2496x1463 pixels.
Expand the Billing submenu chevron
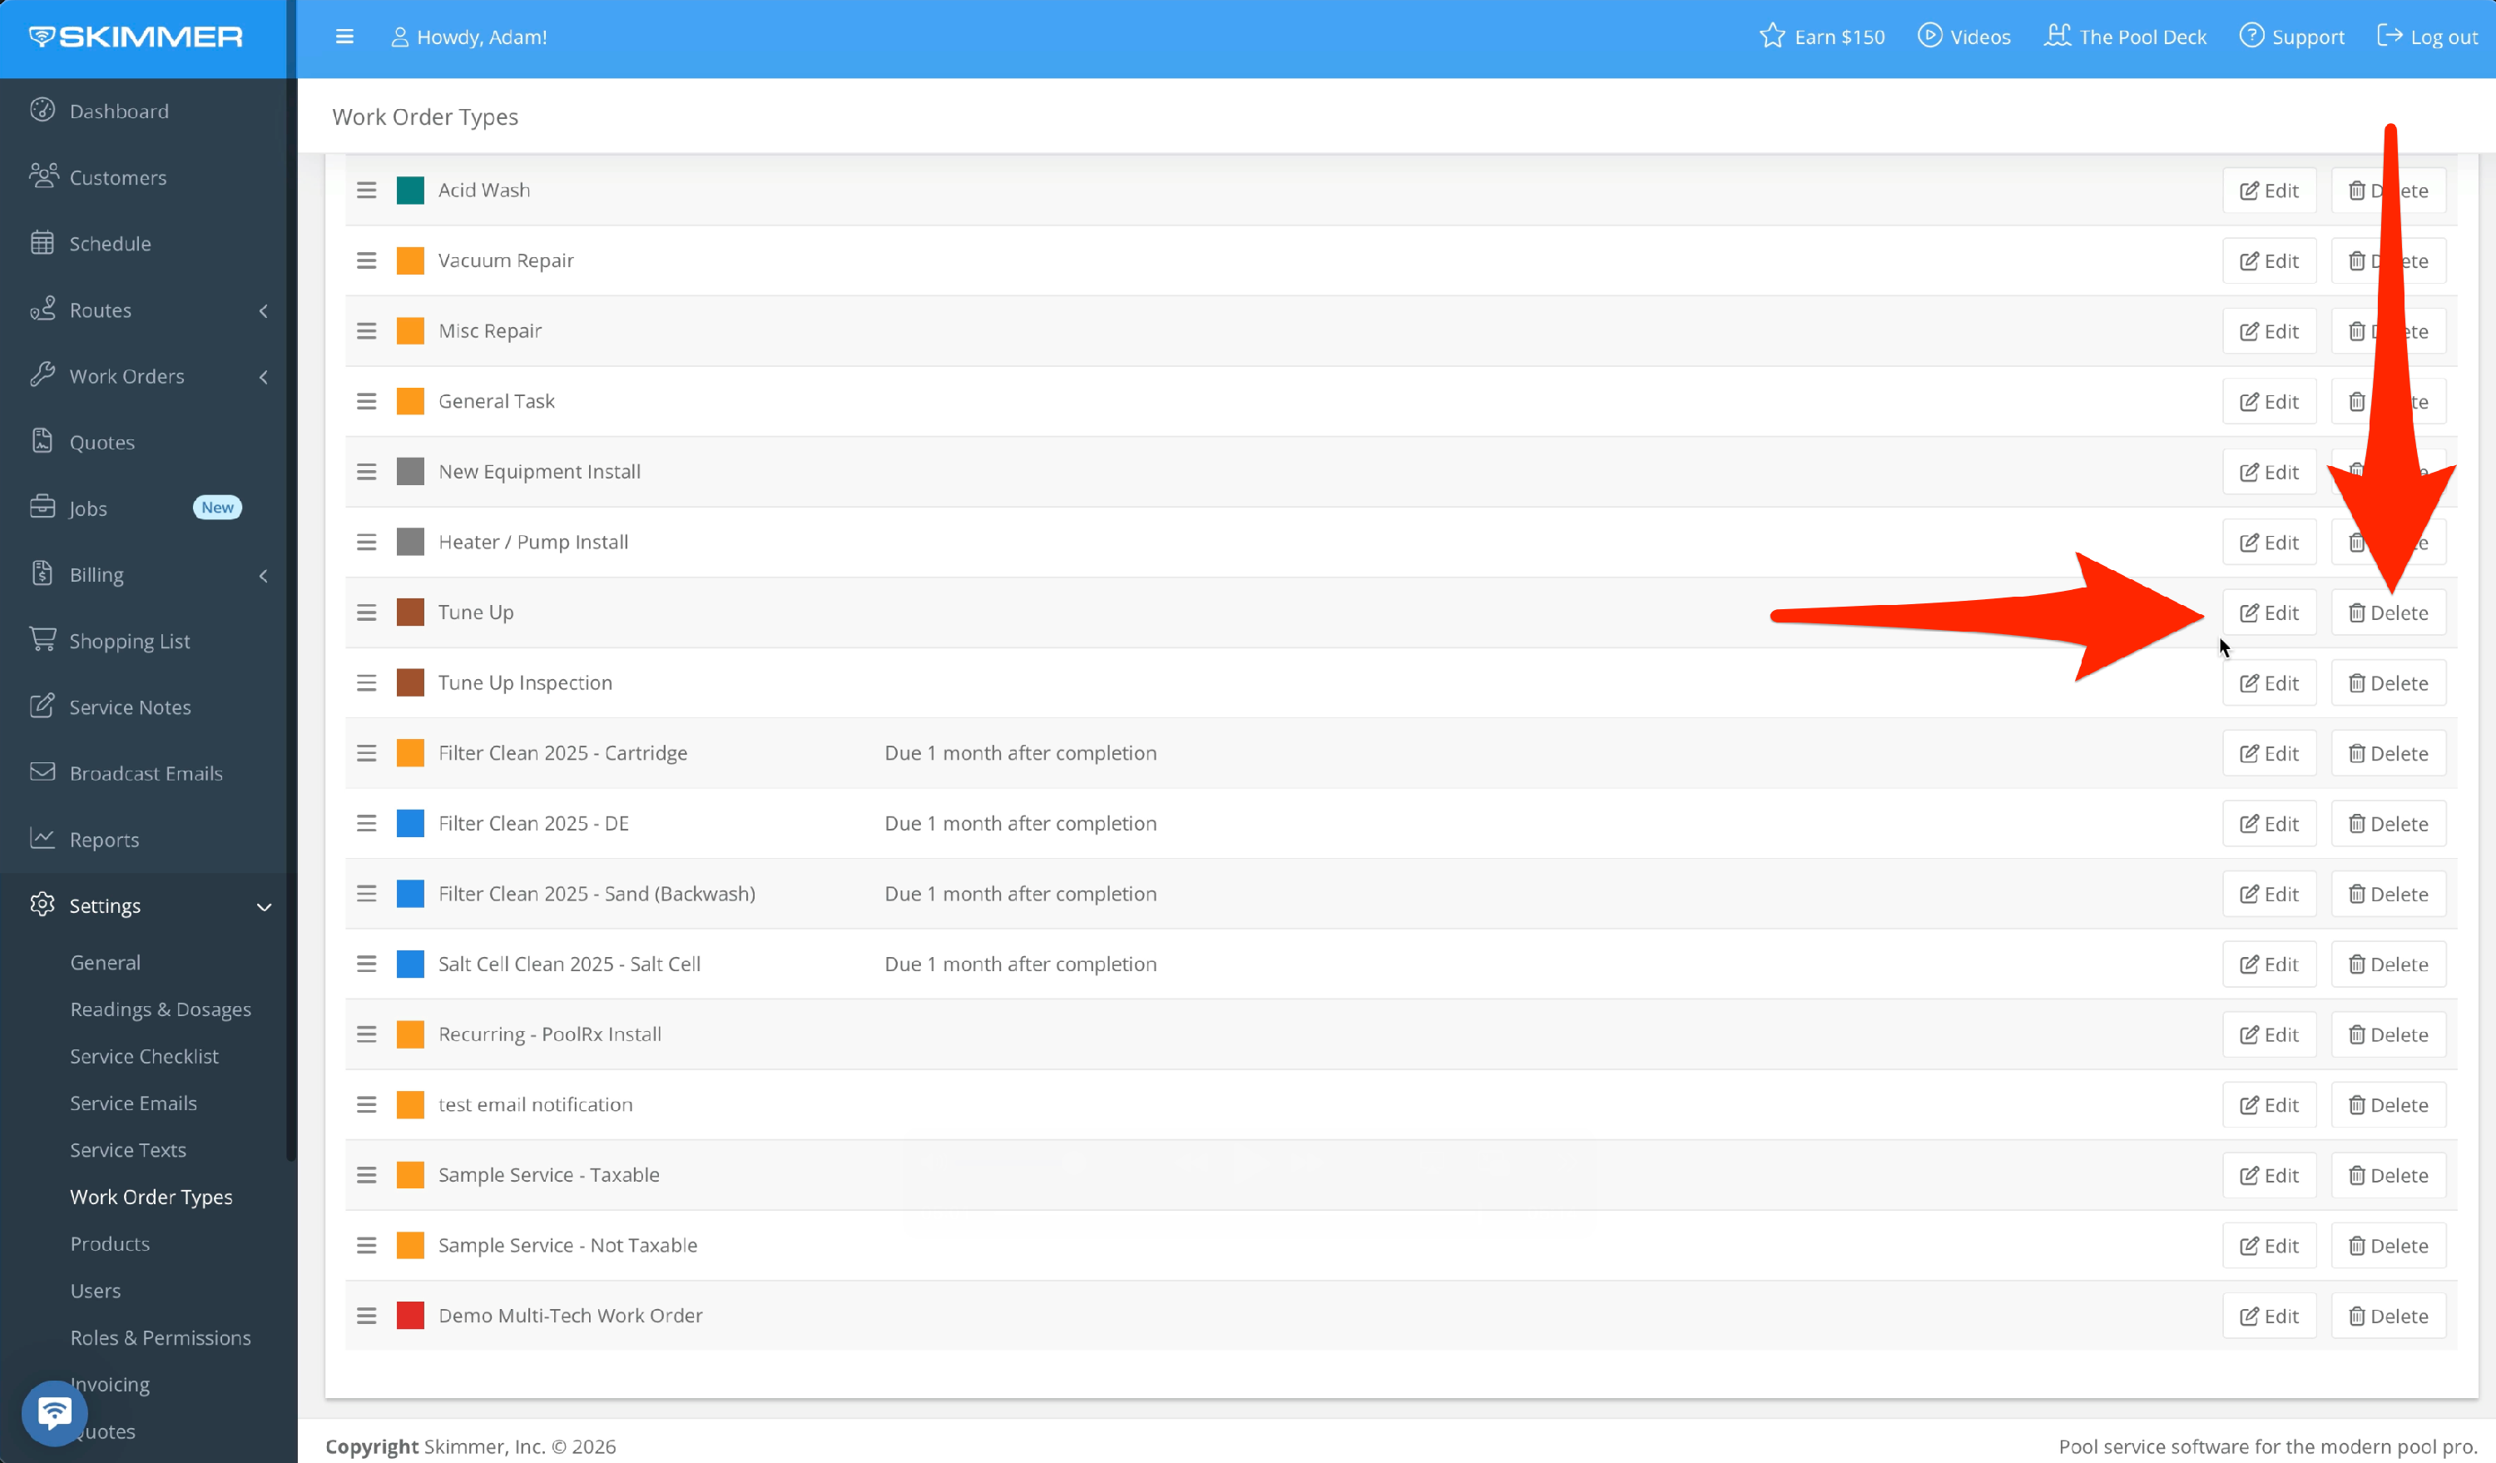coord(264,576)
